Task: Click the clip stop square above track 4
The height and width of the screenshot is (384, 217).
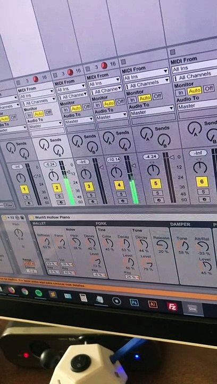Action: coord(123,61)
